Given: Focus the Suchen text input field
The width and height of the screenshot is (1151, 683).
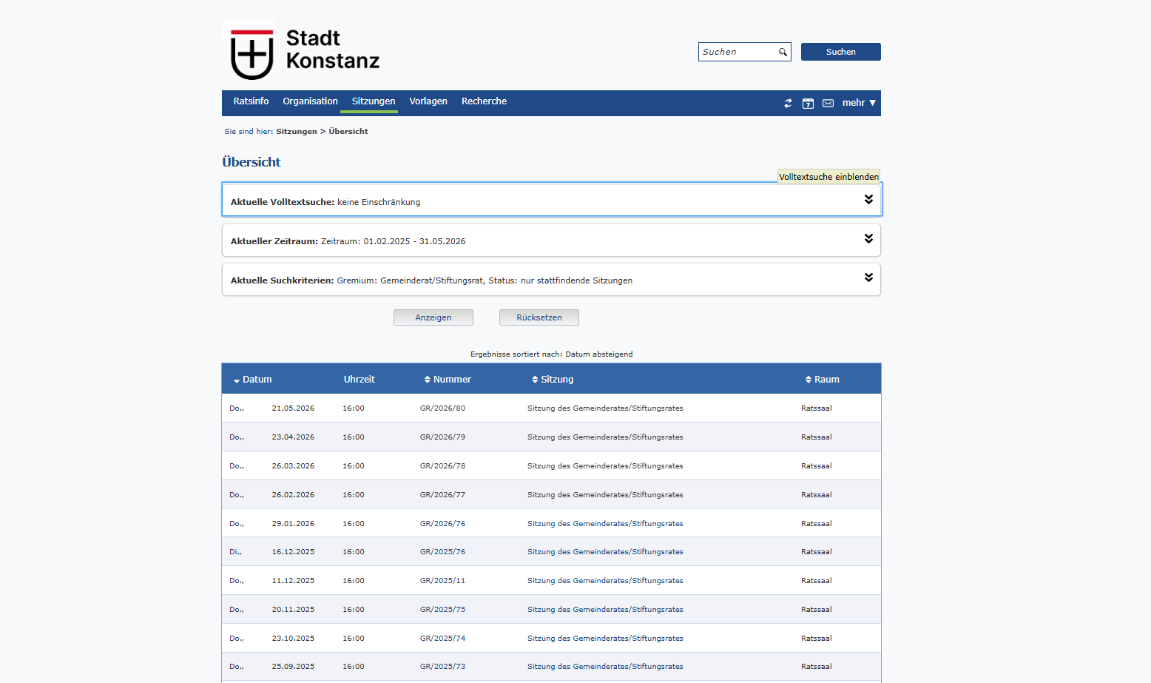Looking at the screenshot, I should coord(737,52).
